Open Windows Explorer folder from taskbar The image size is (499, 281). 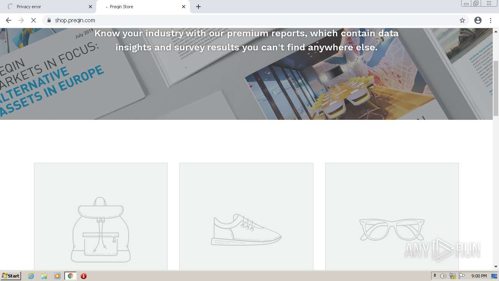coord(44,276)
